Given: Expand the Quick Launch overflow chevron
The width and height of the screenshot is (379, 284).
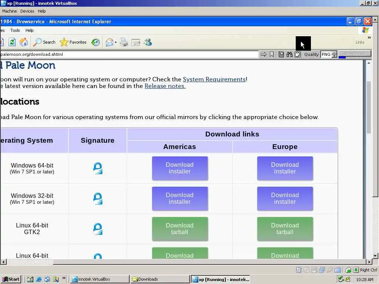Looking at the screenshot, I should tap(64, 278).
